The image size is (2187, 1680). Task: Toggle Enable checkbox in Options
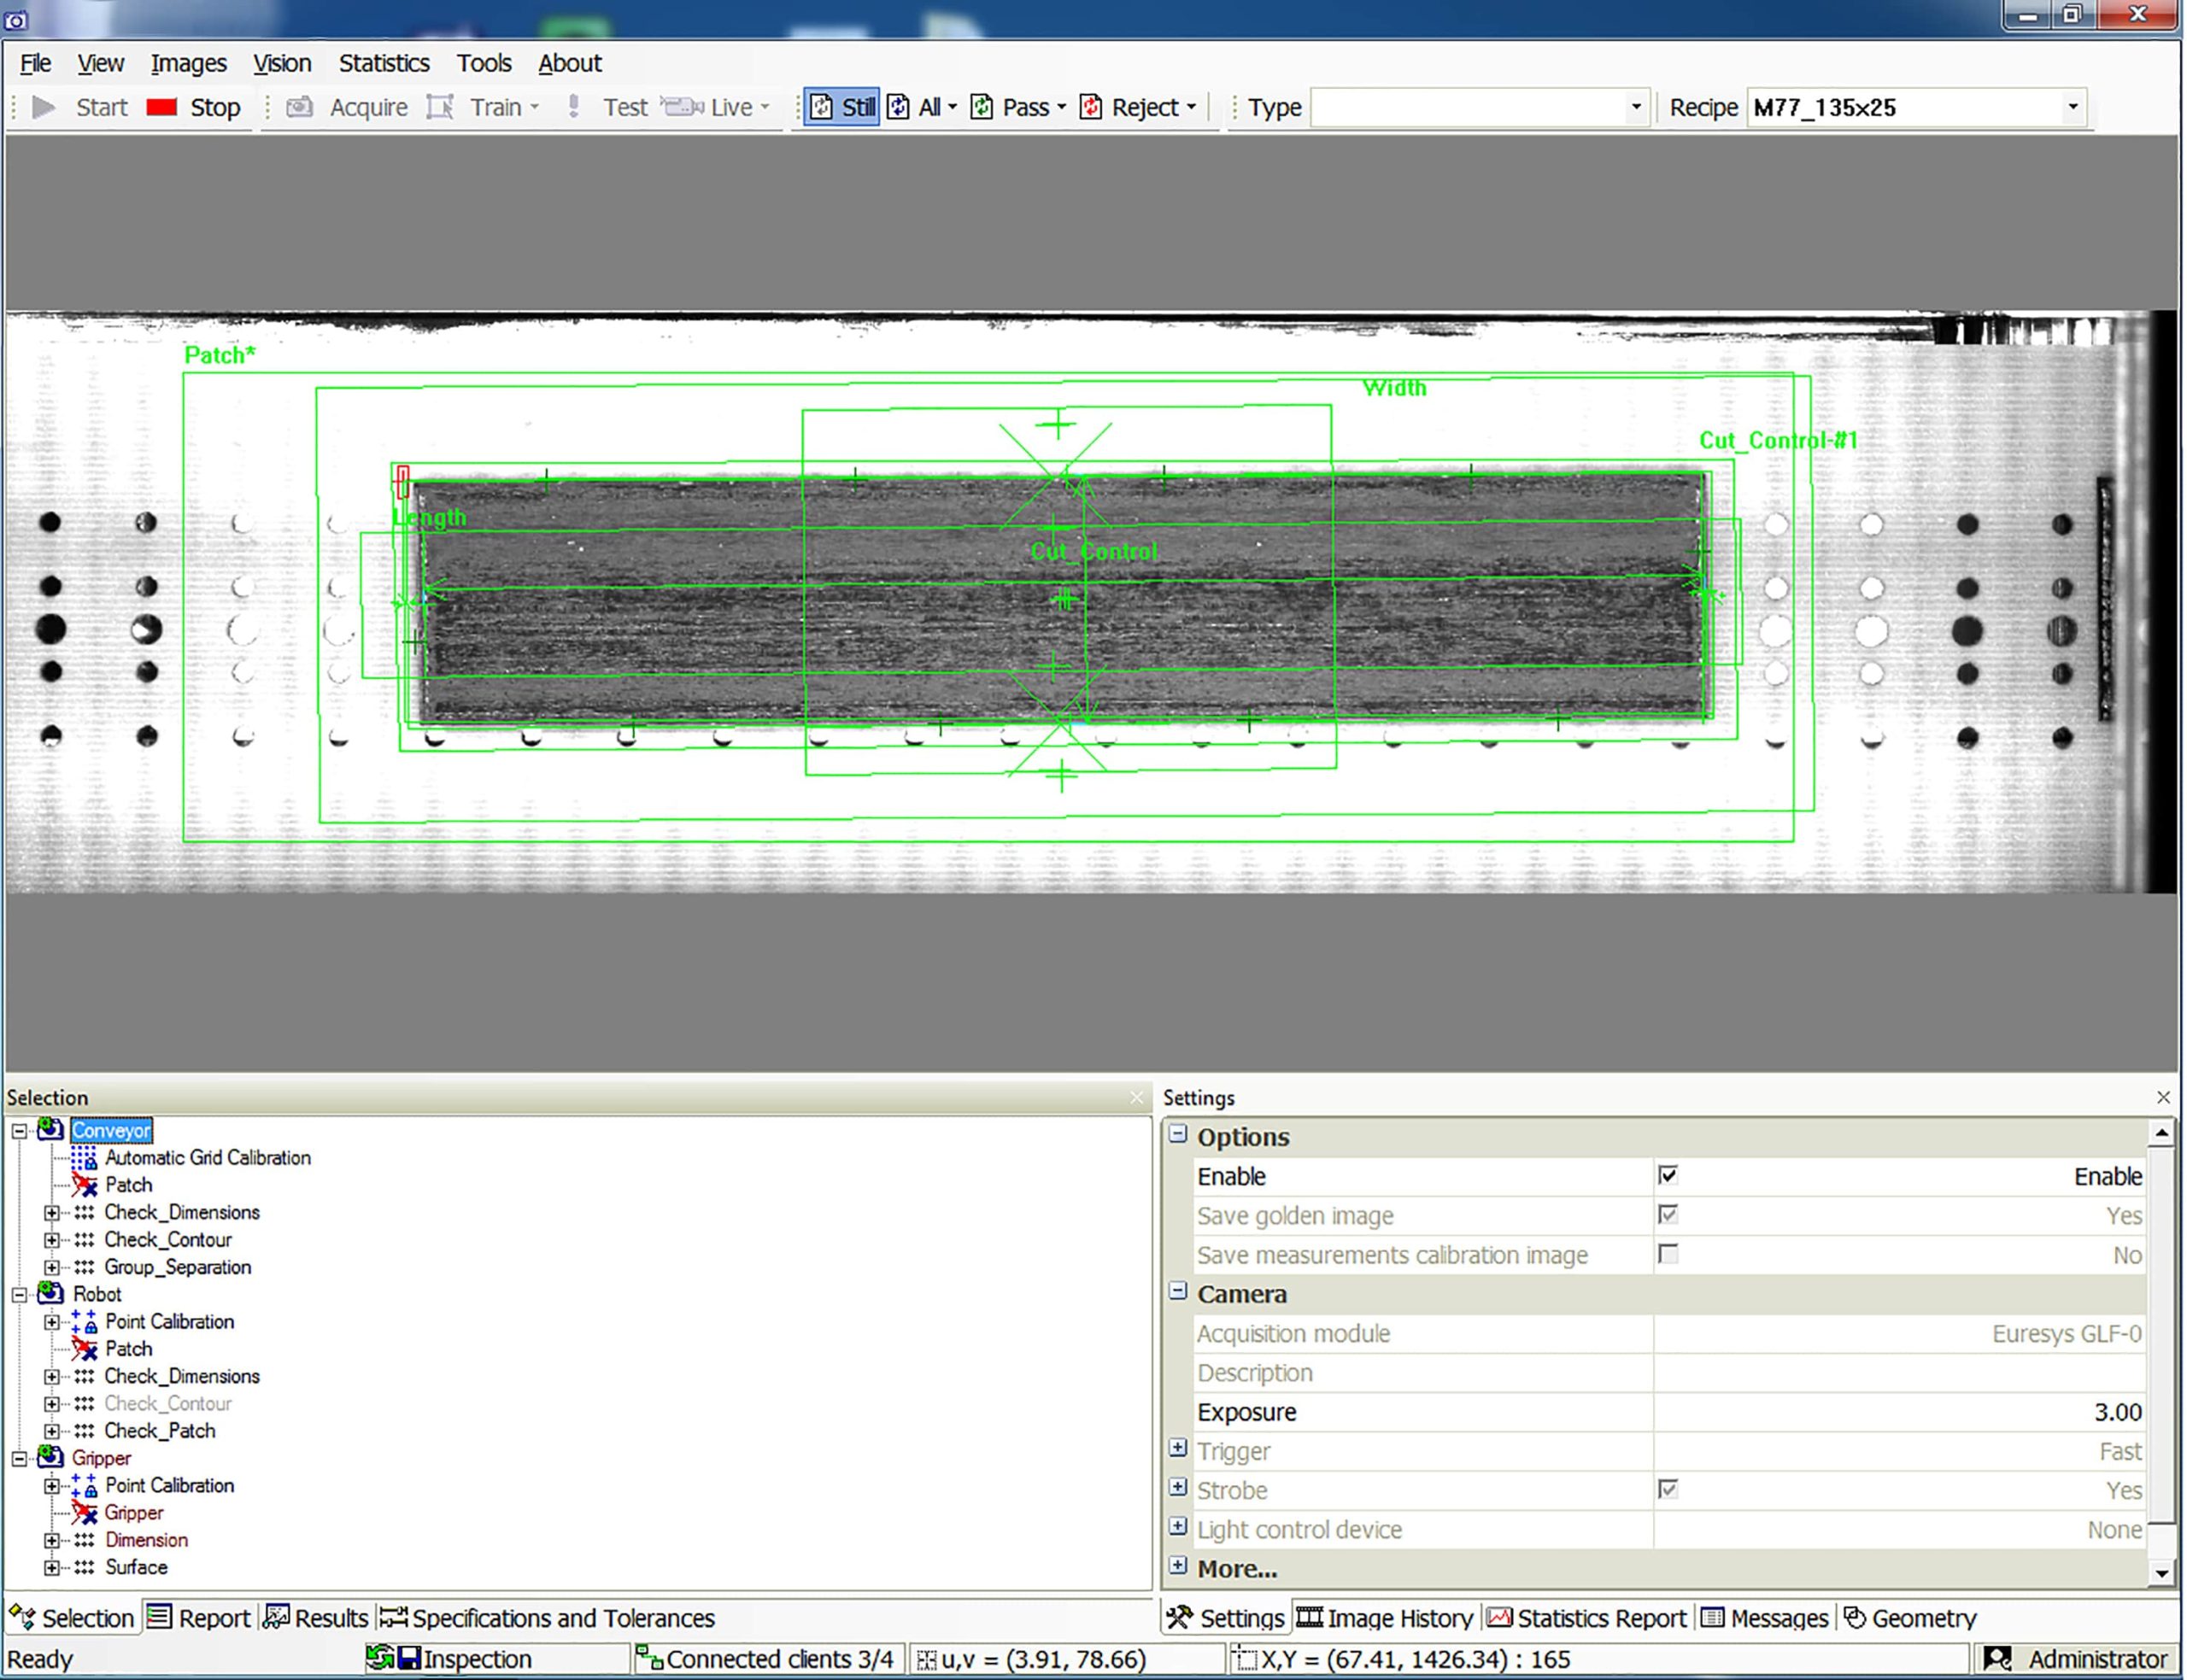click(x=1666, y=1172)
